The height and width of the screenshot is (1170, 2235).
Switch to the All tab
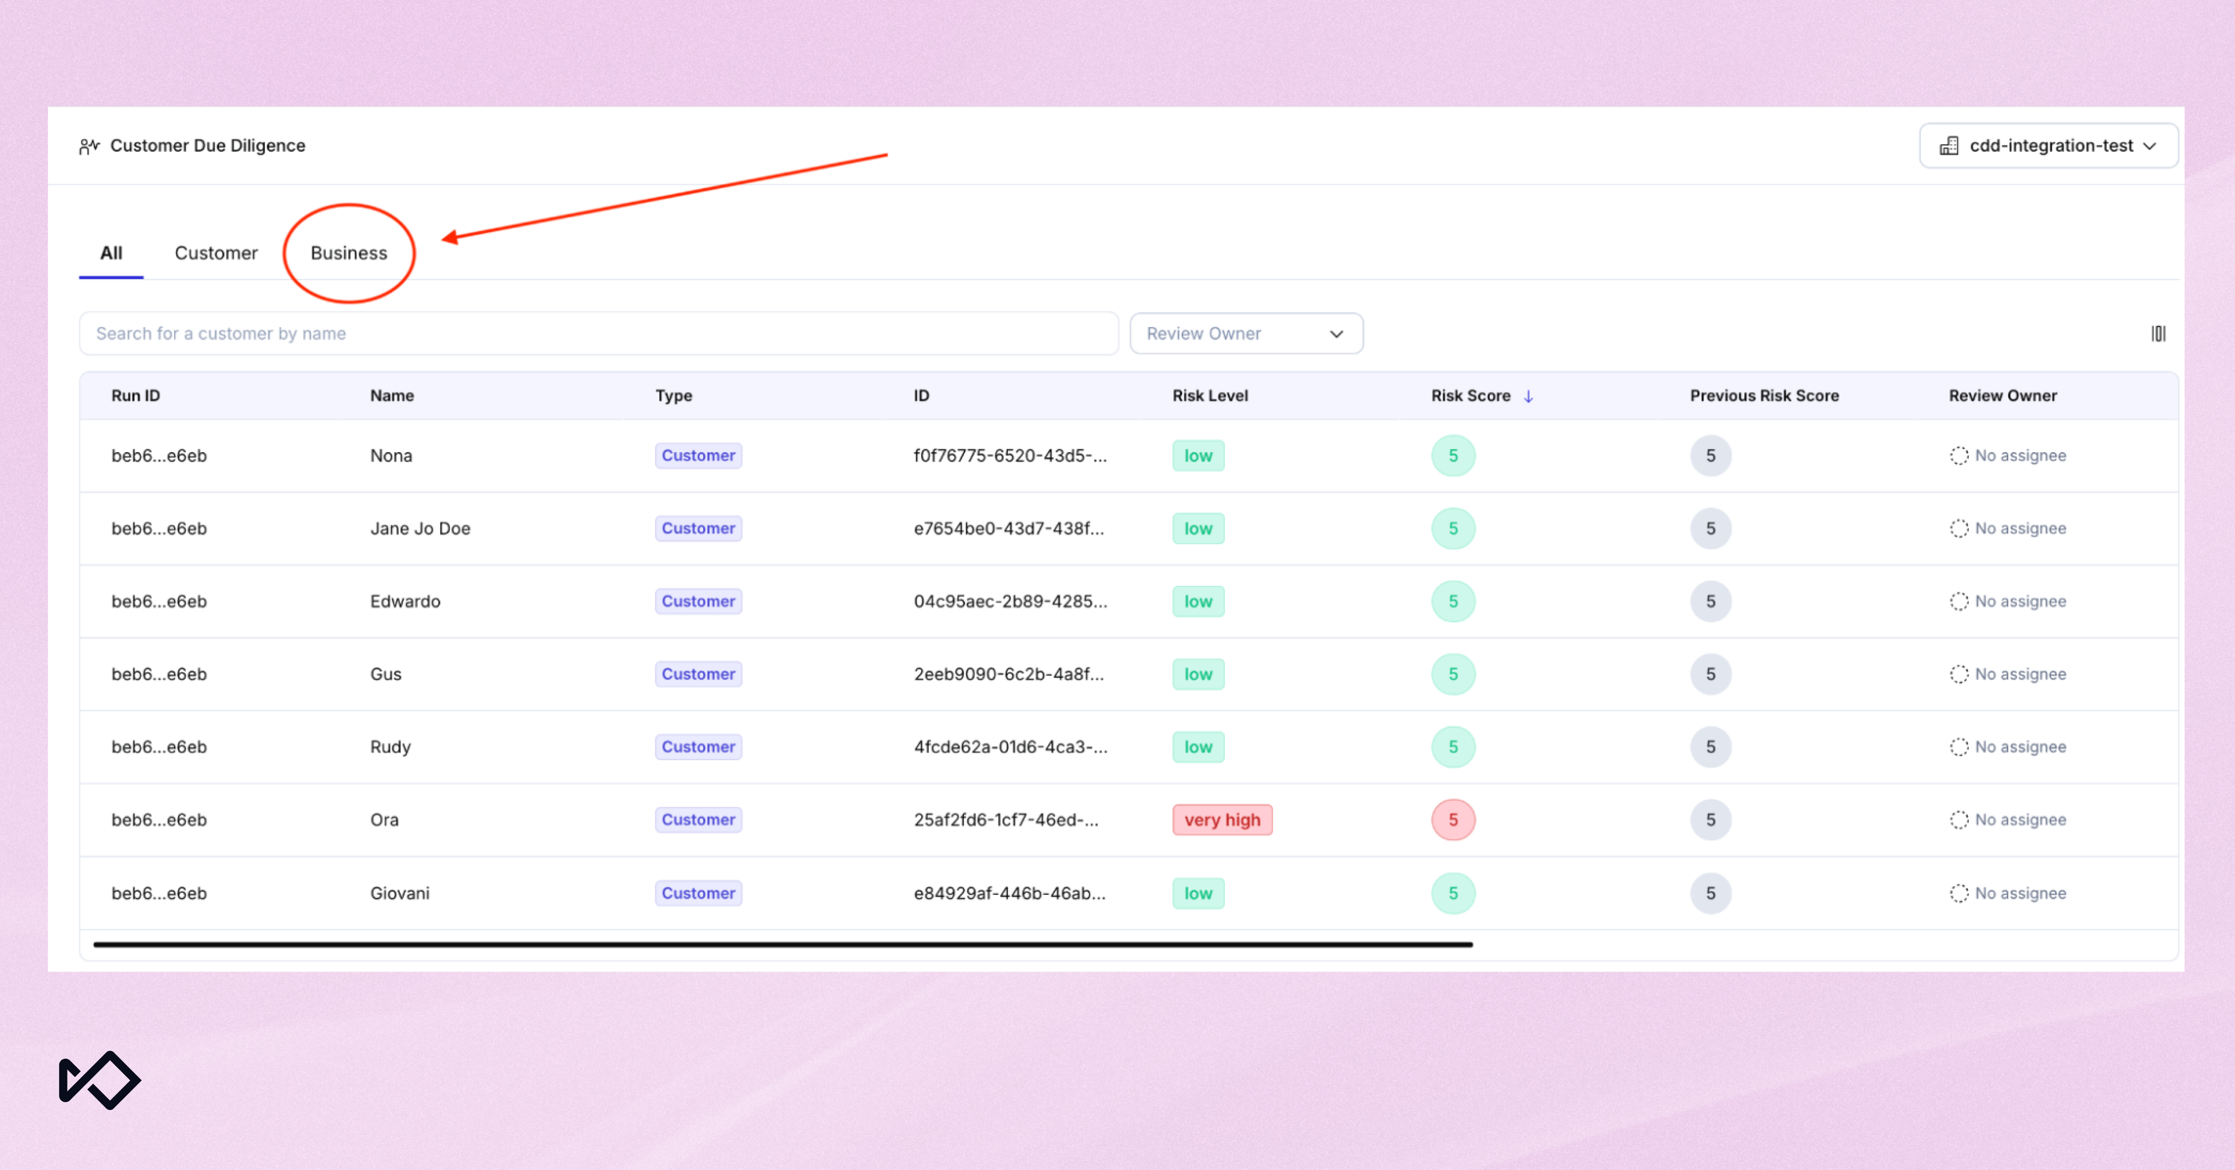tap(111, 253)
